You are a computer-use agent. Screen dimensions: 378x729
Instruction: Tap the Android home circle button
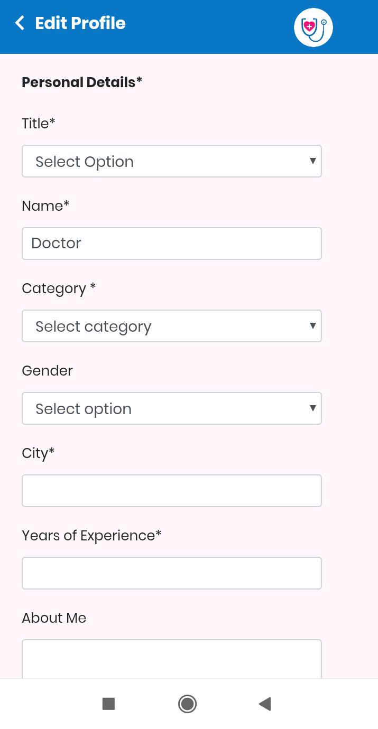tap(187, 704)
